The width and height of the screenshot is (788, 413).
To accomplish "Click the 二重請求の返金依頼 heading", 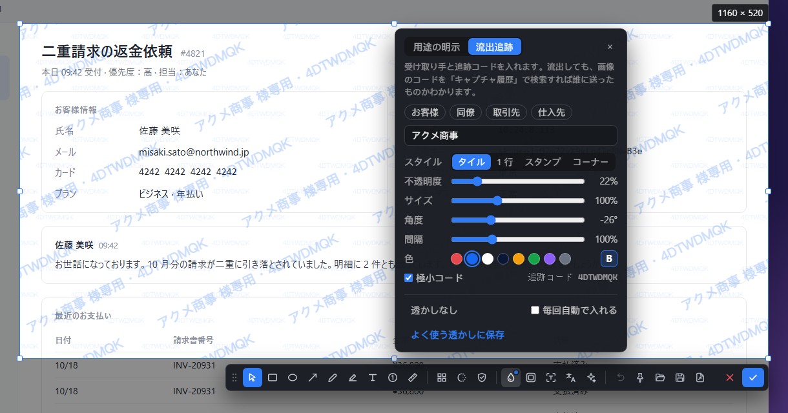I will [x=107, y=52].
